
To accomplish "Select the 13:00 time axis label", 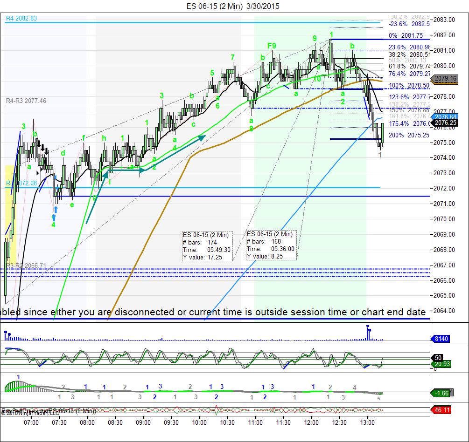I will pos(367,422).
